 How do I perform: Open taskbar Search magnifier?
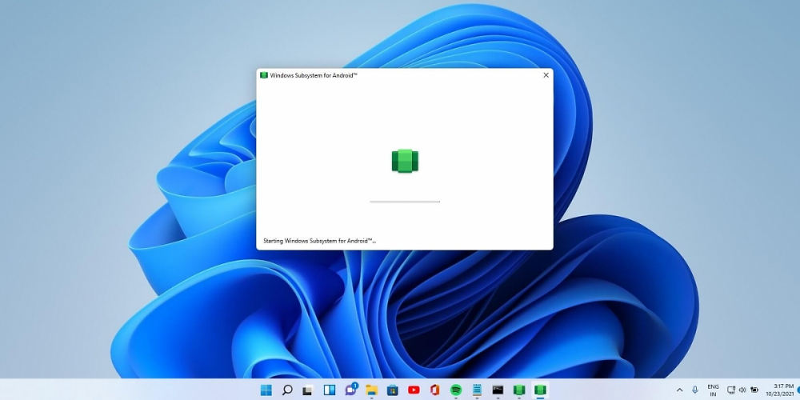click(x=287, y=390)
